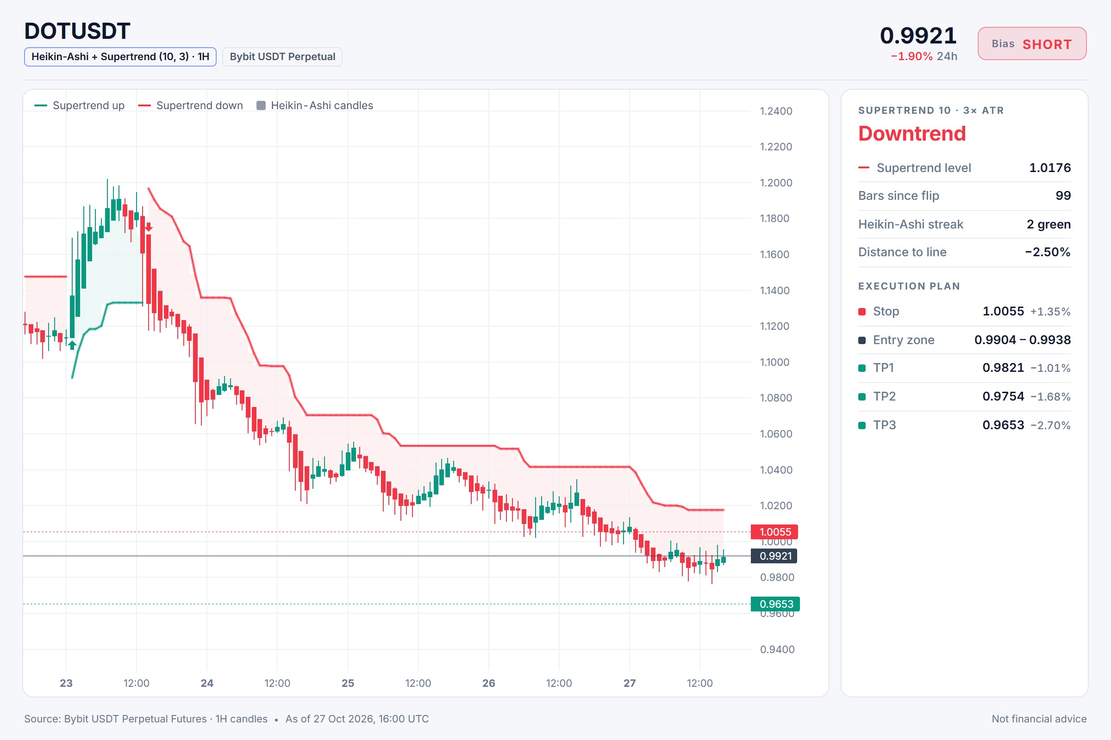
Task: Click the DOTUSDT symbol title
Action: (77, 31)
